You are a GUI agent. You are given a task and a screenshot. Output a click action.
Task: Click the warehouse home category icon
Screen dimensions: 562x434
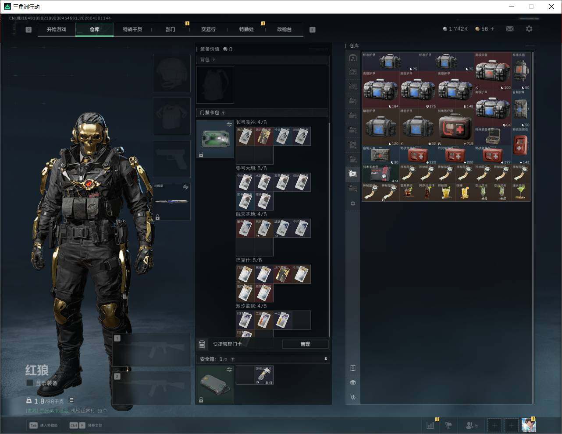pyautogui.click(x=353, y=58)
